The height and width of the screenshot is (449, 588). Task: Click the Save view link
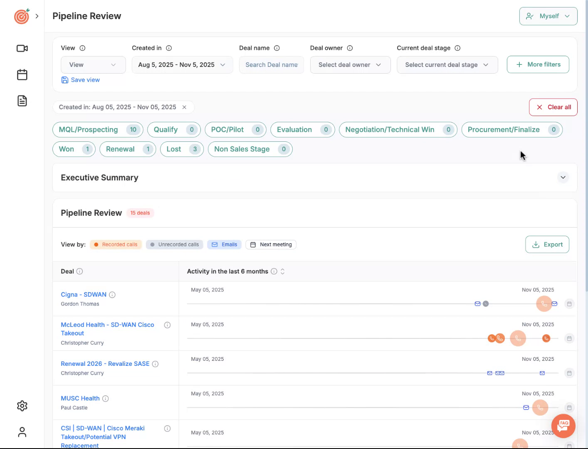click(x=81, y=80)
